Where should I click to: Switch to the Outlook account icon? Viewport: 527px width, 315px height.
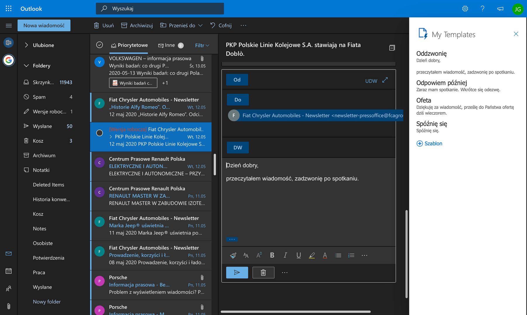[9, 43]
